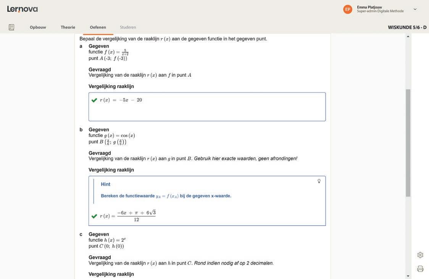429x279 pixels.
Task: Click the answer formula in exercise b
Action: point(128,216)
